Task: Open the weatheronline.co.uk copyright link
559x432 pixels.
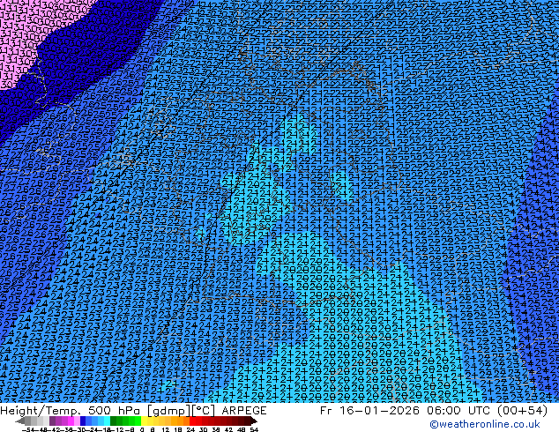Action: (485, 424)
